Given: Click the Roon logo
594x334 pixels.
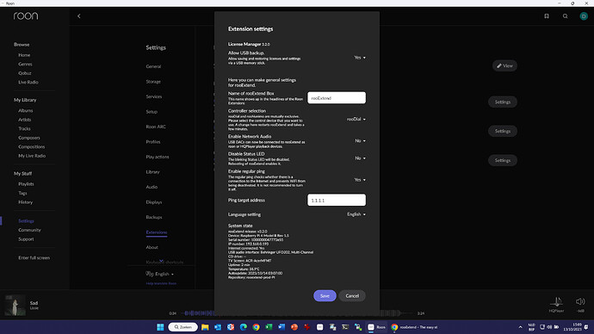Looking at the screenshot, I should point(26,15).
